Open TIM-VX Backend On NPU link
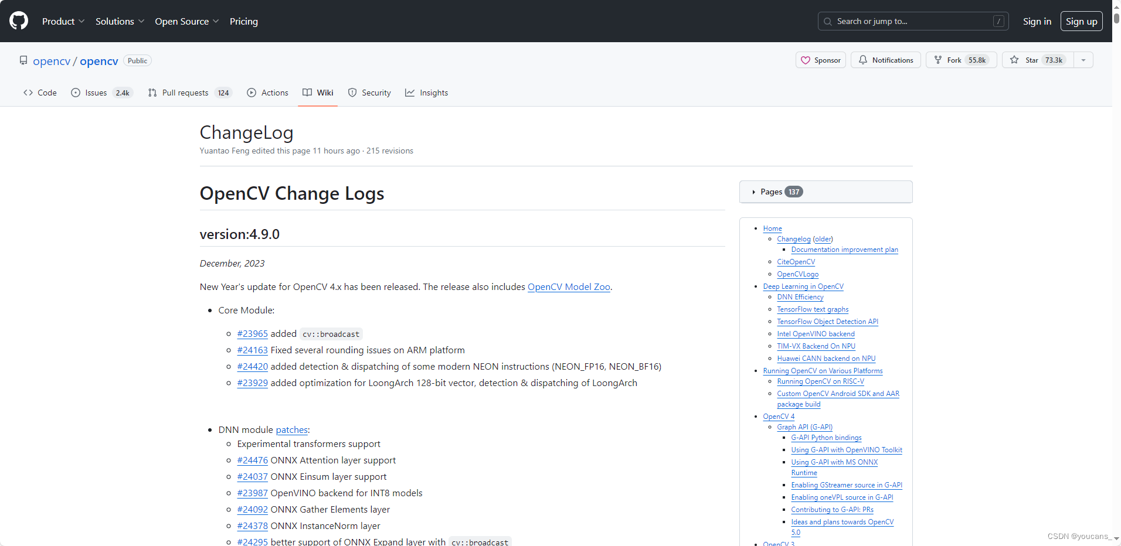The width and height of the screenshot is (1121, 546). (816, 346)
